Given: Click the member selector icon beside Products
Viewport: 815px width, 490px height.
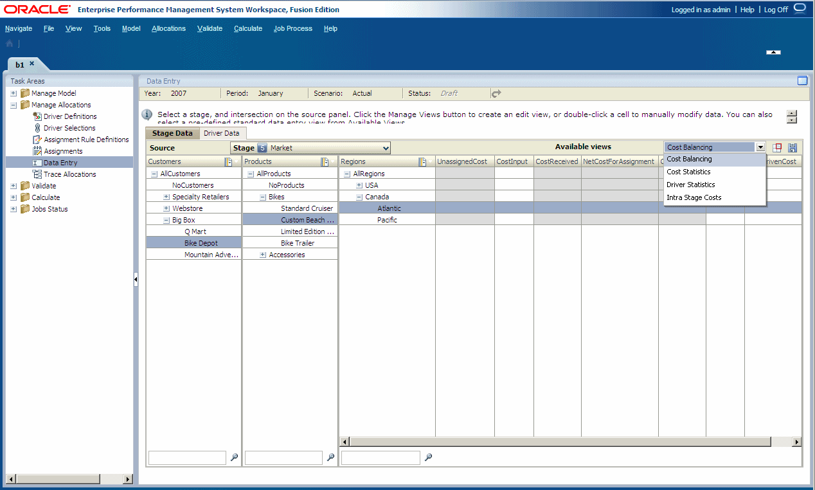Looking at the screenshot, I should click(x=324, y=161).
